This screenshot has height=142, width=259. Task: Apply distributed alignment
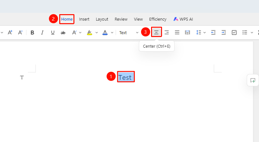(187, 33)
